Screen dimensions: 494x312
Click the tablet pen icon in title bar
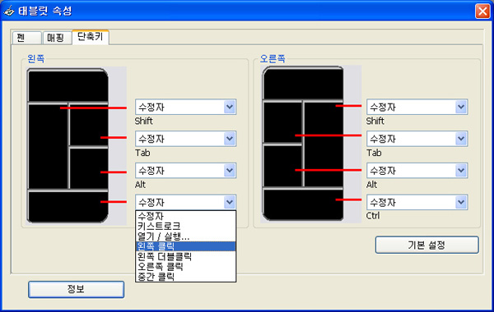(9, 11)
